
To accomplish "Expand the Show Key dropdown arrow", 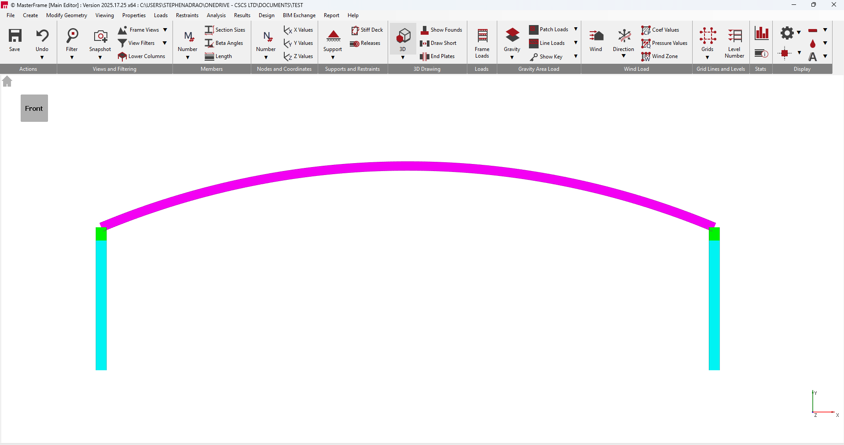I will pos(576,56).
